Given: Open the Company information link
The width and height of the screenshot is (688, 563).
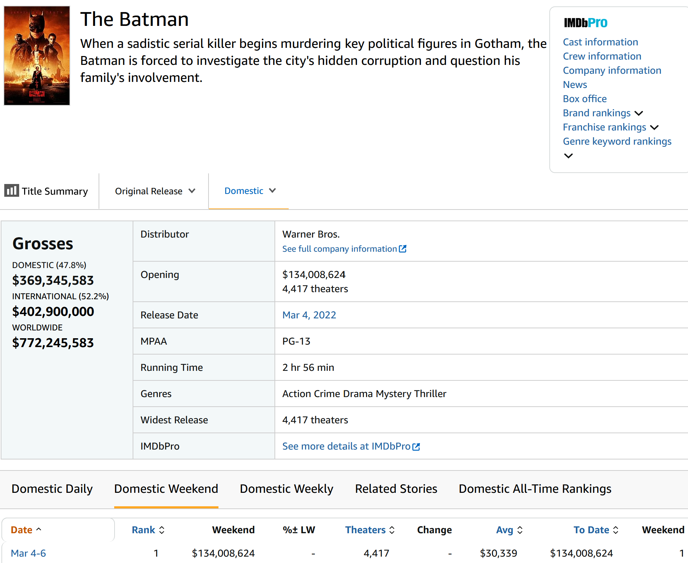Looking at the screenshot, I should pyautogui.click(x=612, y=71).
